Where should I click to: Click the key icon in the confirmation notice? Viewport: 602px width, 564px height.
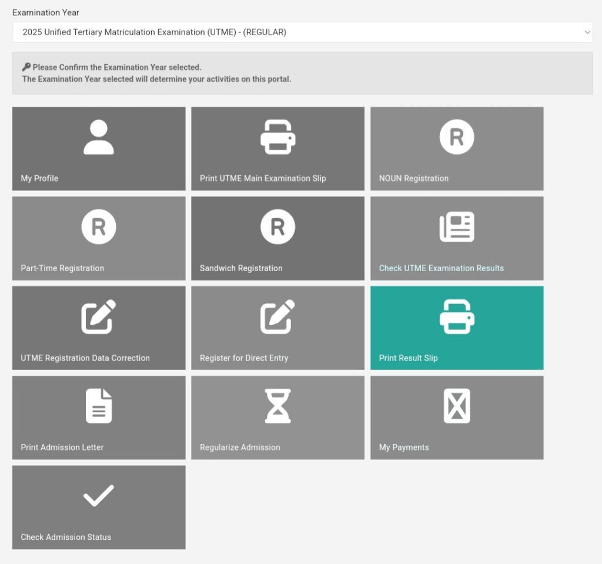[26, 67]
